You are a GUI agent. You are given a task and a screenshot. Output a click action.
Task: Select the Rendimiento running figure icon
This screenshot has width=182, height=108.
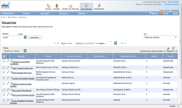coord(99,6)
